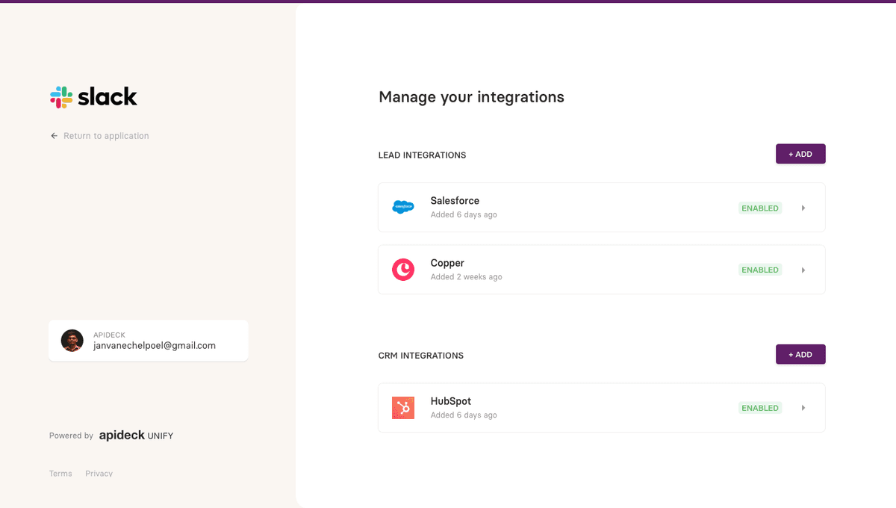The image size is (896, 508).
Task: Add a new CRM integration
Action: pyautogui.click(x=800, y=354)
